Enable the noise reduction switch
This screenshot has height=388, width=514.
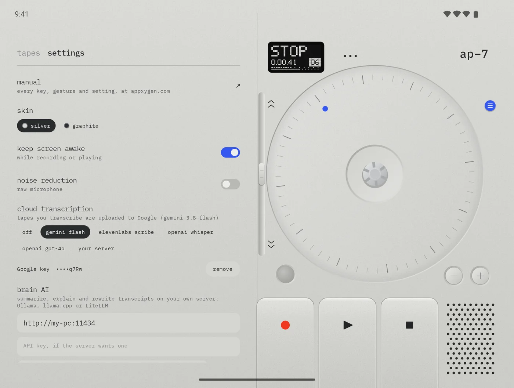(x=230, y=184)
